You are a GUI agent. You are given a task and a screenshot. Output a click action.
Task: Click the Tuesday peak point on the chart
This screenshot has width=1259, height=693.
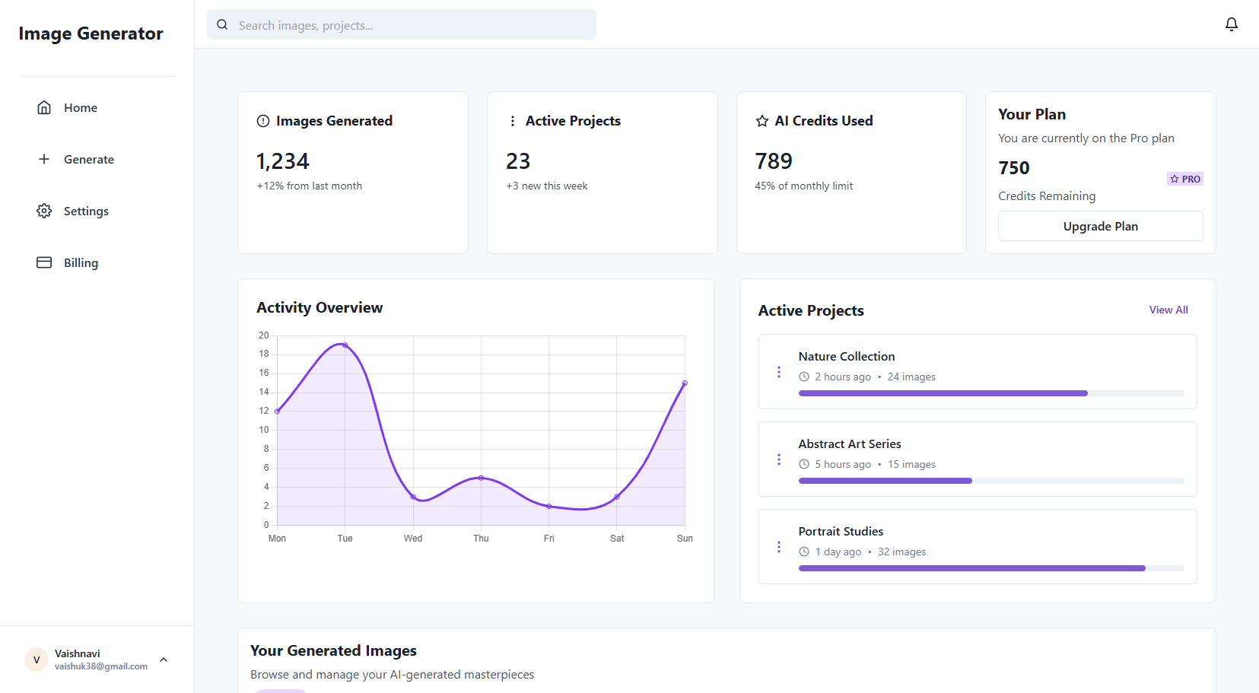click(345, 345)
